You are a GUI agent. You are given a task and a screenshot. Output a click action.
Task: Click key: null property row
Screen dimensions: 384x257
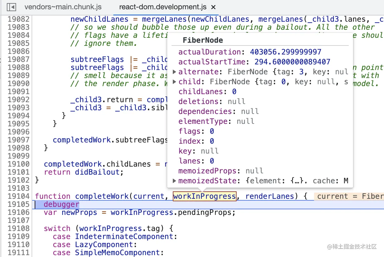(199, 151)
